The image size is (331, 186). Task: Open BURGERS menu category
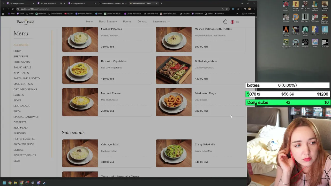point(19,133)
